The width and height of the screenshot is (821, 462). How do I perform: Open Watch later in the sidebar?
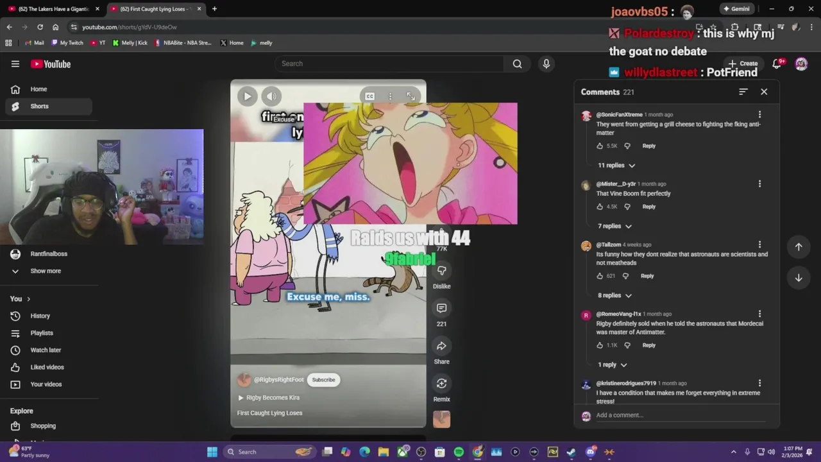click(49, 350)
